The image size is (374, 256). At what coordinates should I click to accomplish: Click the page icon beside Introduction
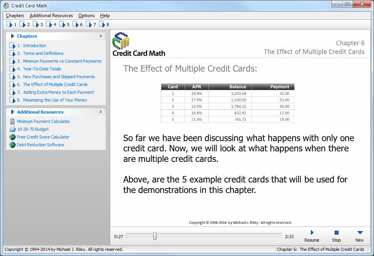tap(12, 46)
